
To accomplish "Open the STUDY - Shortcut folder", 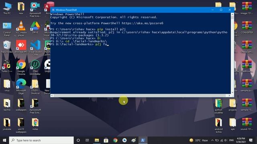I will 35,86.
